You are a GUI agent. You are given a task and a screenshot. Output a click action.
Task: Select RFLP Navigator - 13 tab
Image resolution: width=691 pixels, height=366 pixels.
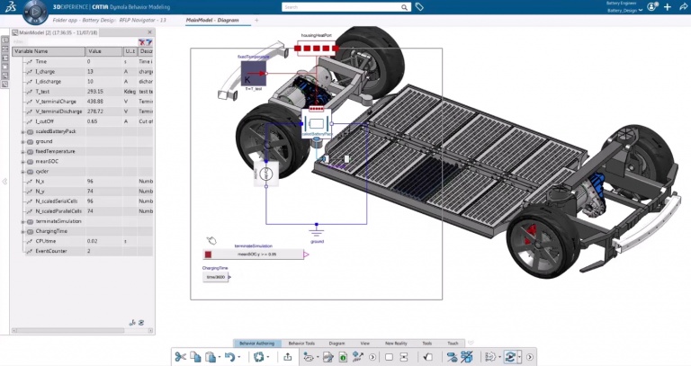(143, 21)
